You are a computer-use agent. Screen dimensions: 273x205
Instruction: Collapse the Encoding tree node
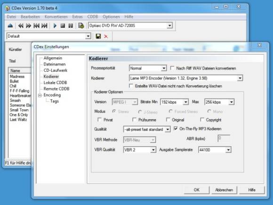(x=40, y=95)
